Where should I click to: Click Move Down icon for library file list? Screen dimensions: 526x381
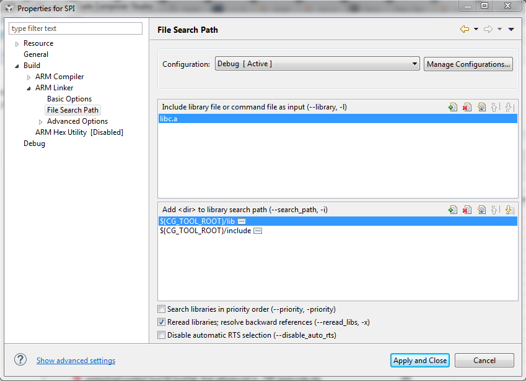click(x=509, y=107)
